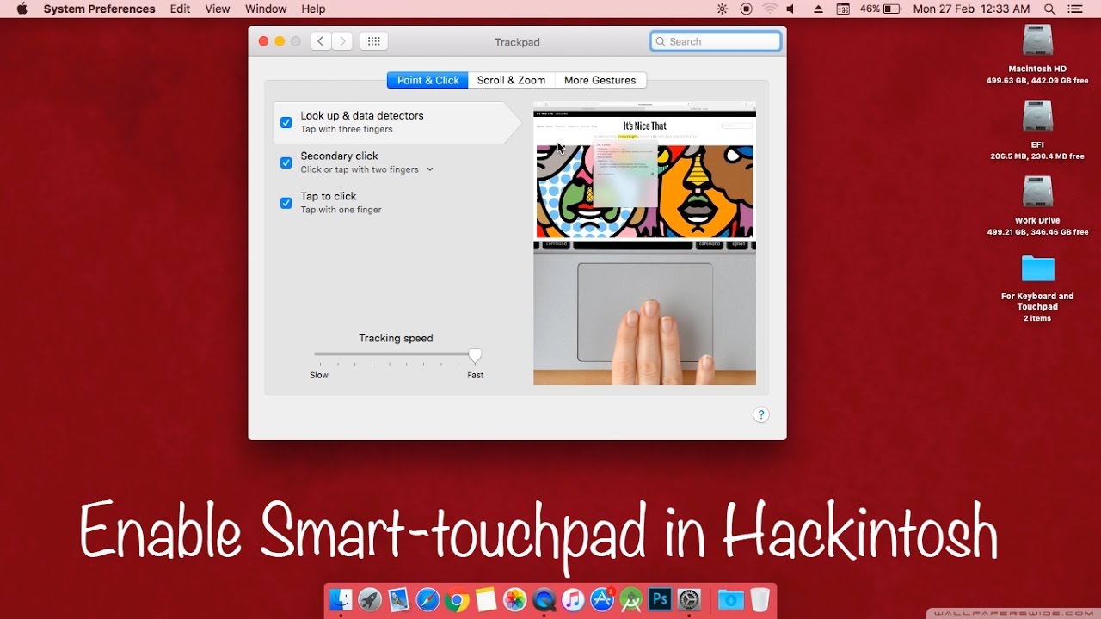The image size is (1101, 619).
Task: Open the Mail stamp icon in dock
Action: pyautogui.click(x=398, y=599)
